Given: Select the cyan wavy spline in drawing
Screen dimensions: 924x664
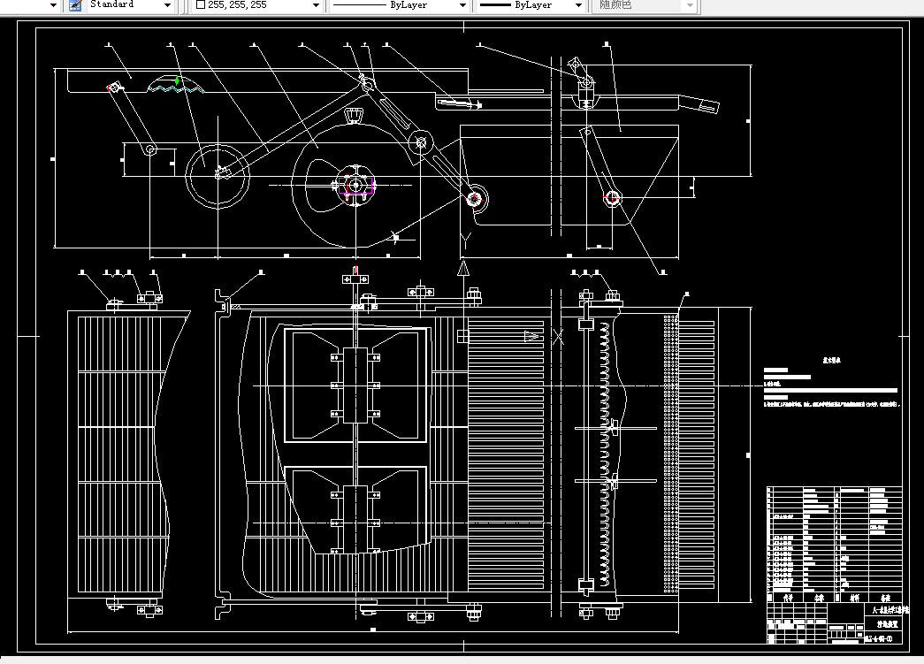Looking at the screenshot, I should point(176,89).
